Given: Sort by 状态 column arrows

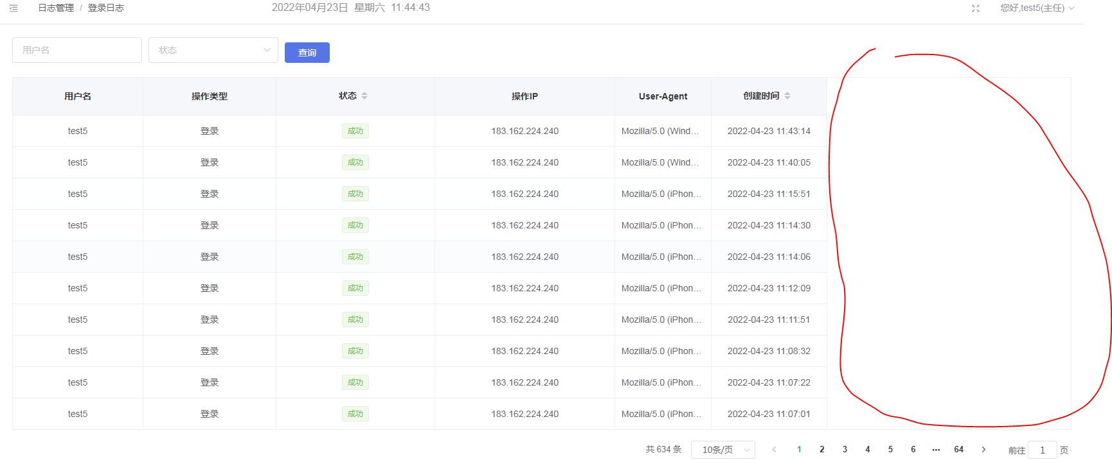Looking at the screenshot, I should [364, 96].
